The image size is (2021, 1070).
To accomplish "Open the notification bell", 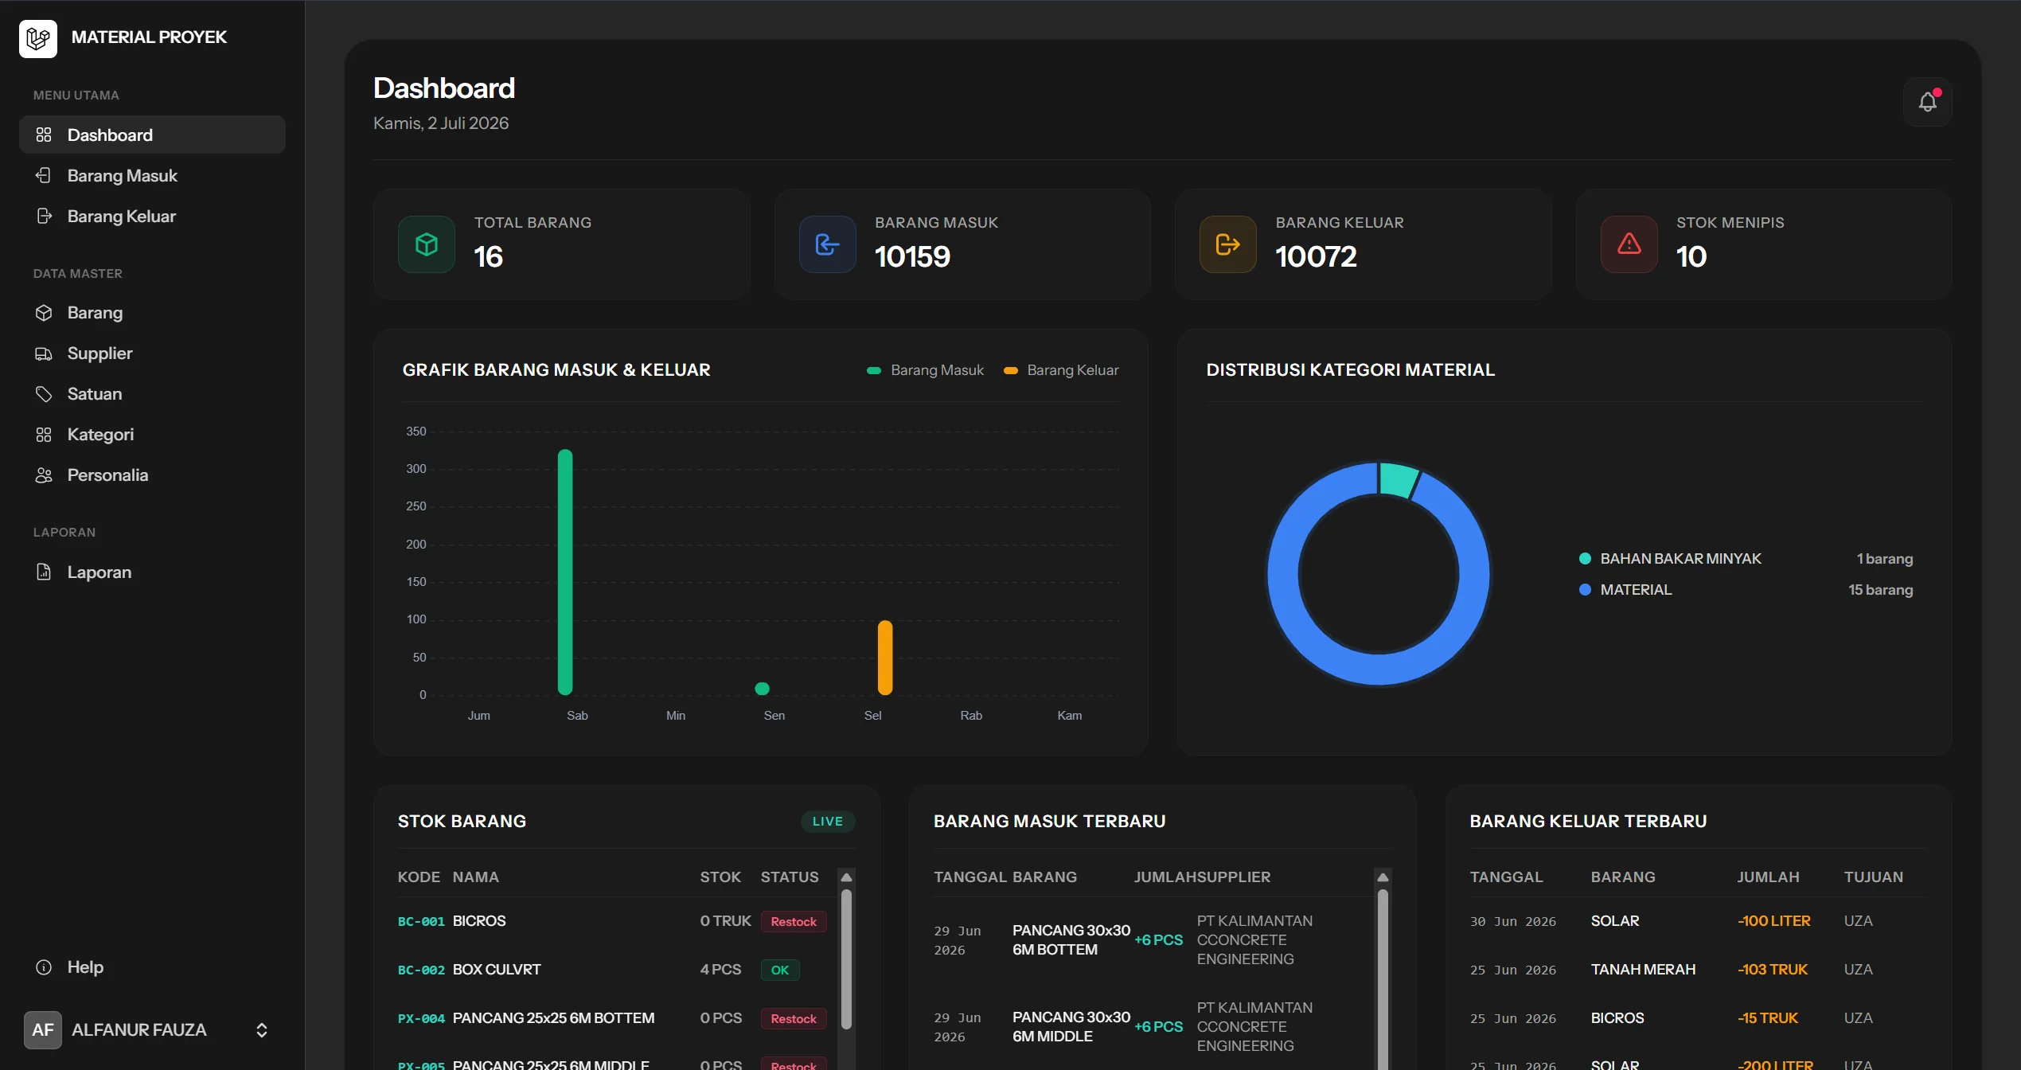I will (1927, 102).
